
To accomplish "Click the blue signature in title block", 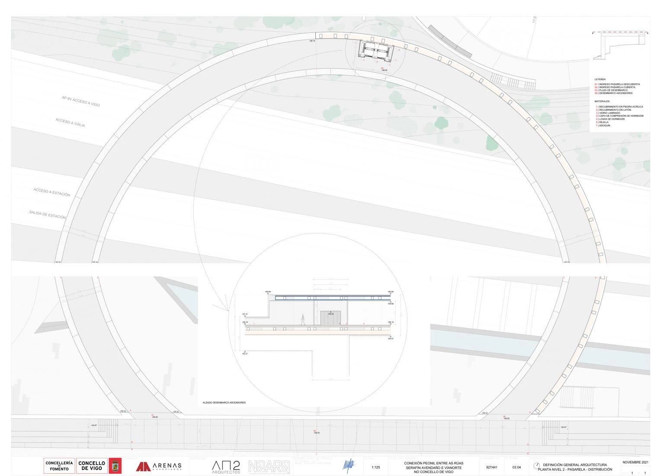I will pyautogui.click(x=348, y=465).
